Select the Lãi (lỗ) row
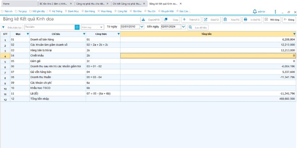 148,94
